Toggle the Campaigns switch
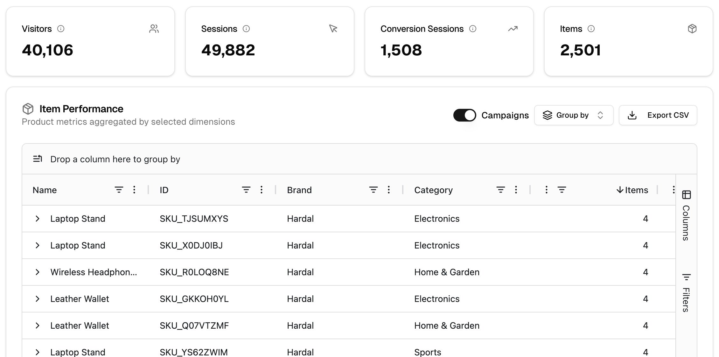Image resolution: width=719 pixels, height=357 pixels. (464, 115)
